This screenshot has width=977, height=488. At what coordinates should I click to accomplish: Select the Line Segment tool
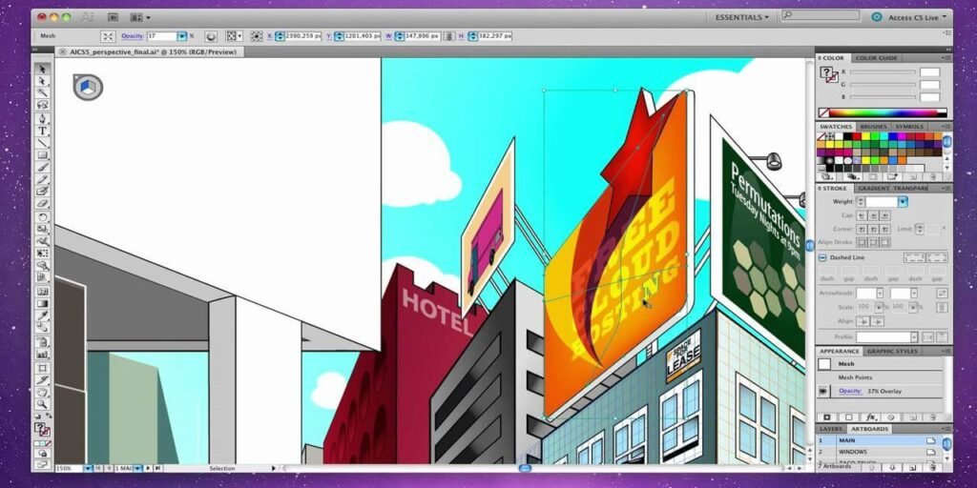click(42, 143)
